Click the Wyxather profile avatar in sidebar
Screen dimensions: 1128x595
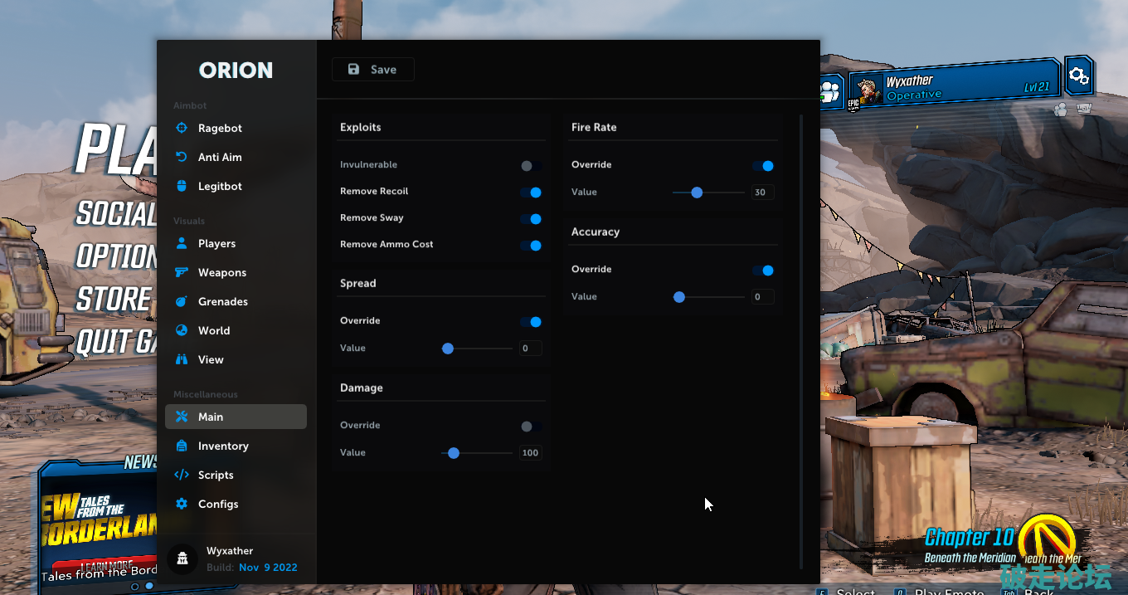tap(182, 558)
